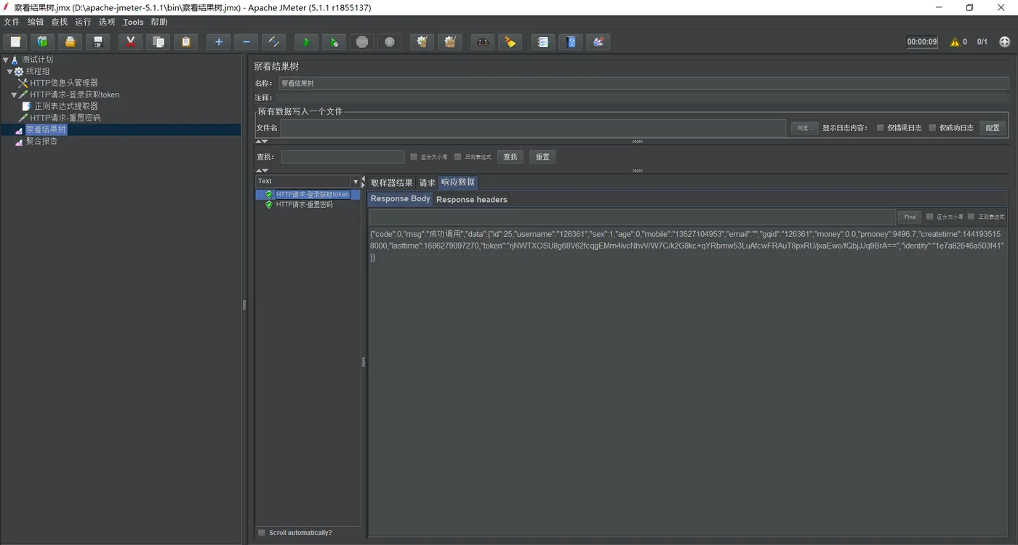
Task: Select the 响应数据 tab
Action: [x=458, y=182]
